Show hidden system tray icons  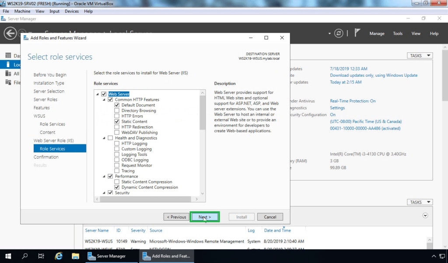(x=434, y=256)
